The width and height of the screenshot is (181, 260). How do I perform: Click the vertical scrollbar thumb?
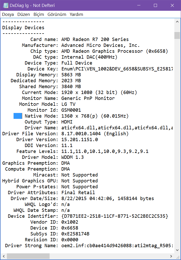(x=177, y=35)
